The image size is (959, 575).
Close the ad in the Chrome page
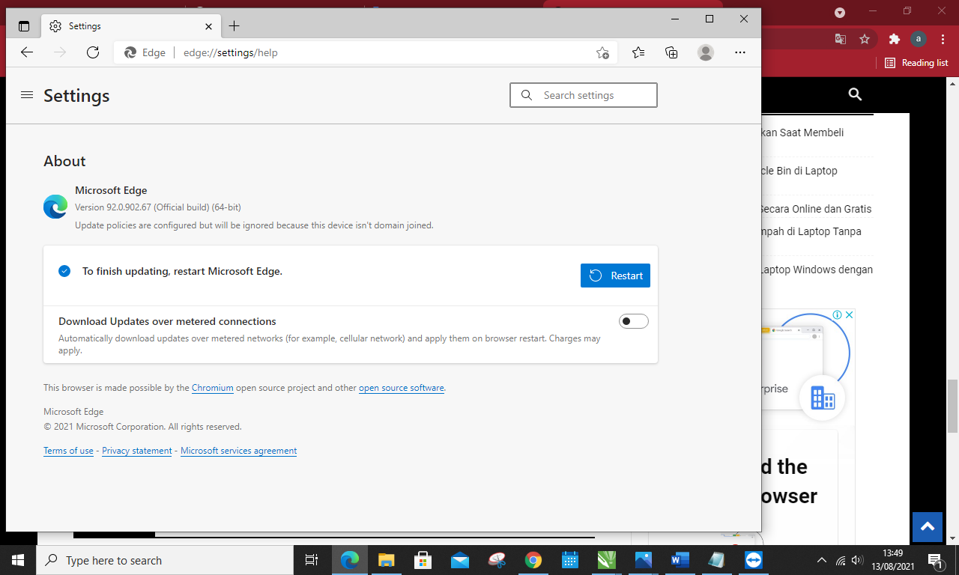[850, 314]
